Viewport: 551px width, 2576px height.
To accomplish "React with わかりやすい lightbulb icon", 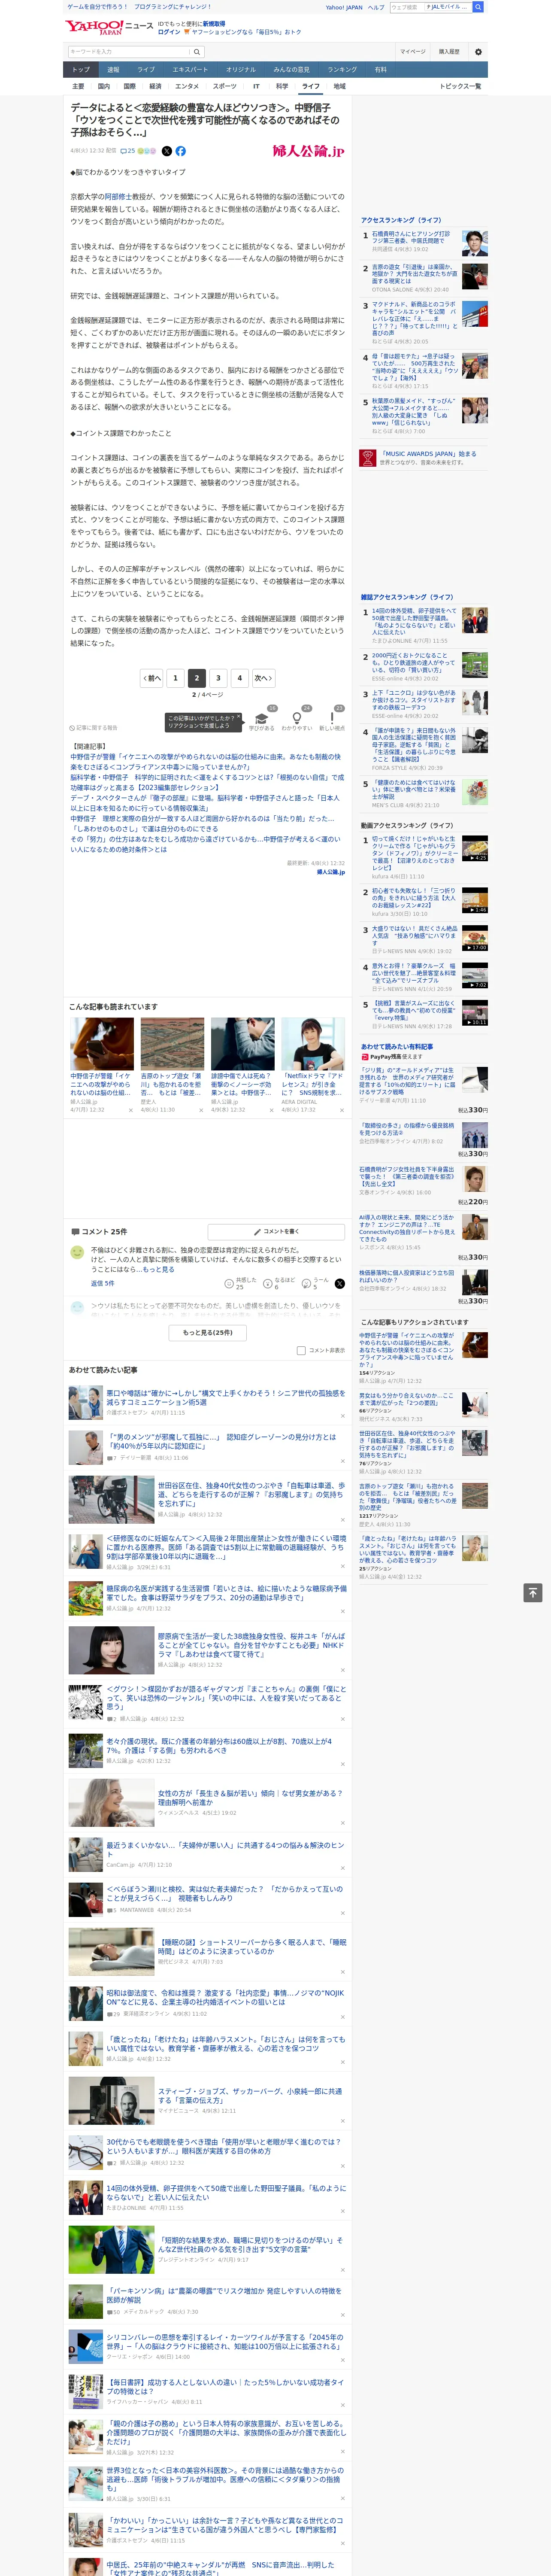I will 297,718.
